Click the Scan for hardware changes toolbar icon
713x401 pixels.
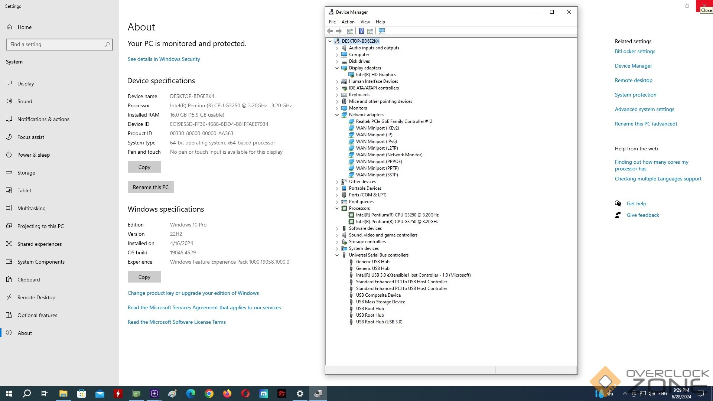point(381,31)
